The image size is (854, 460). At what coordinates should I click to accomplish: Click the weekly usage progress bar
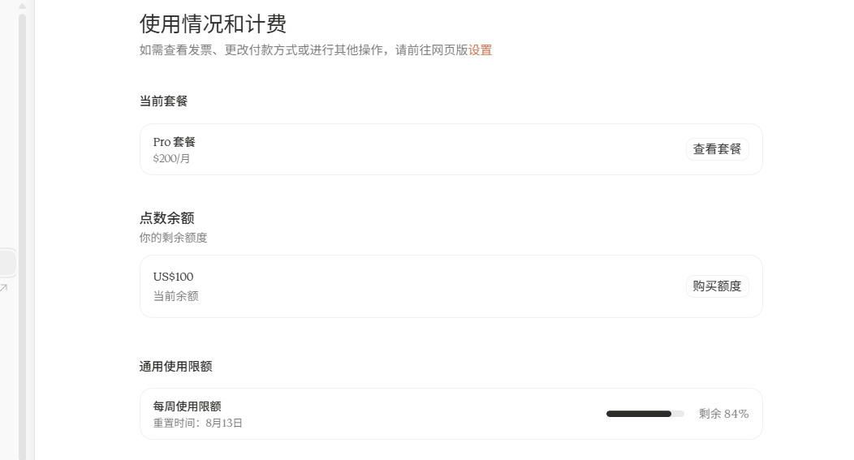(645, 414)
